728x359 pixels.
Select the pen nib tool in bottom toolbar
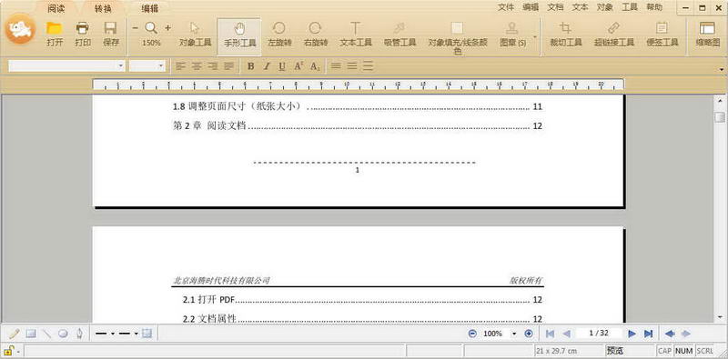[80, 334]
